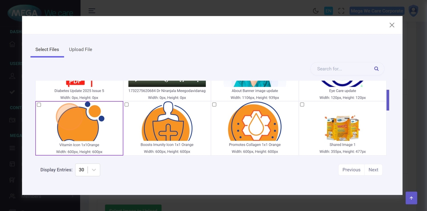Close the file selection dialog

tap(392, 25)
